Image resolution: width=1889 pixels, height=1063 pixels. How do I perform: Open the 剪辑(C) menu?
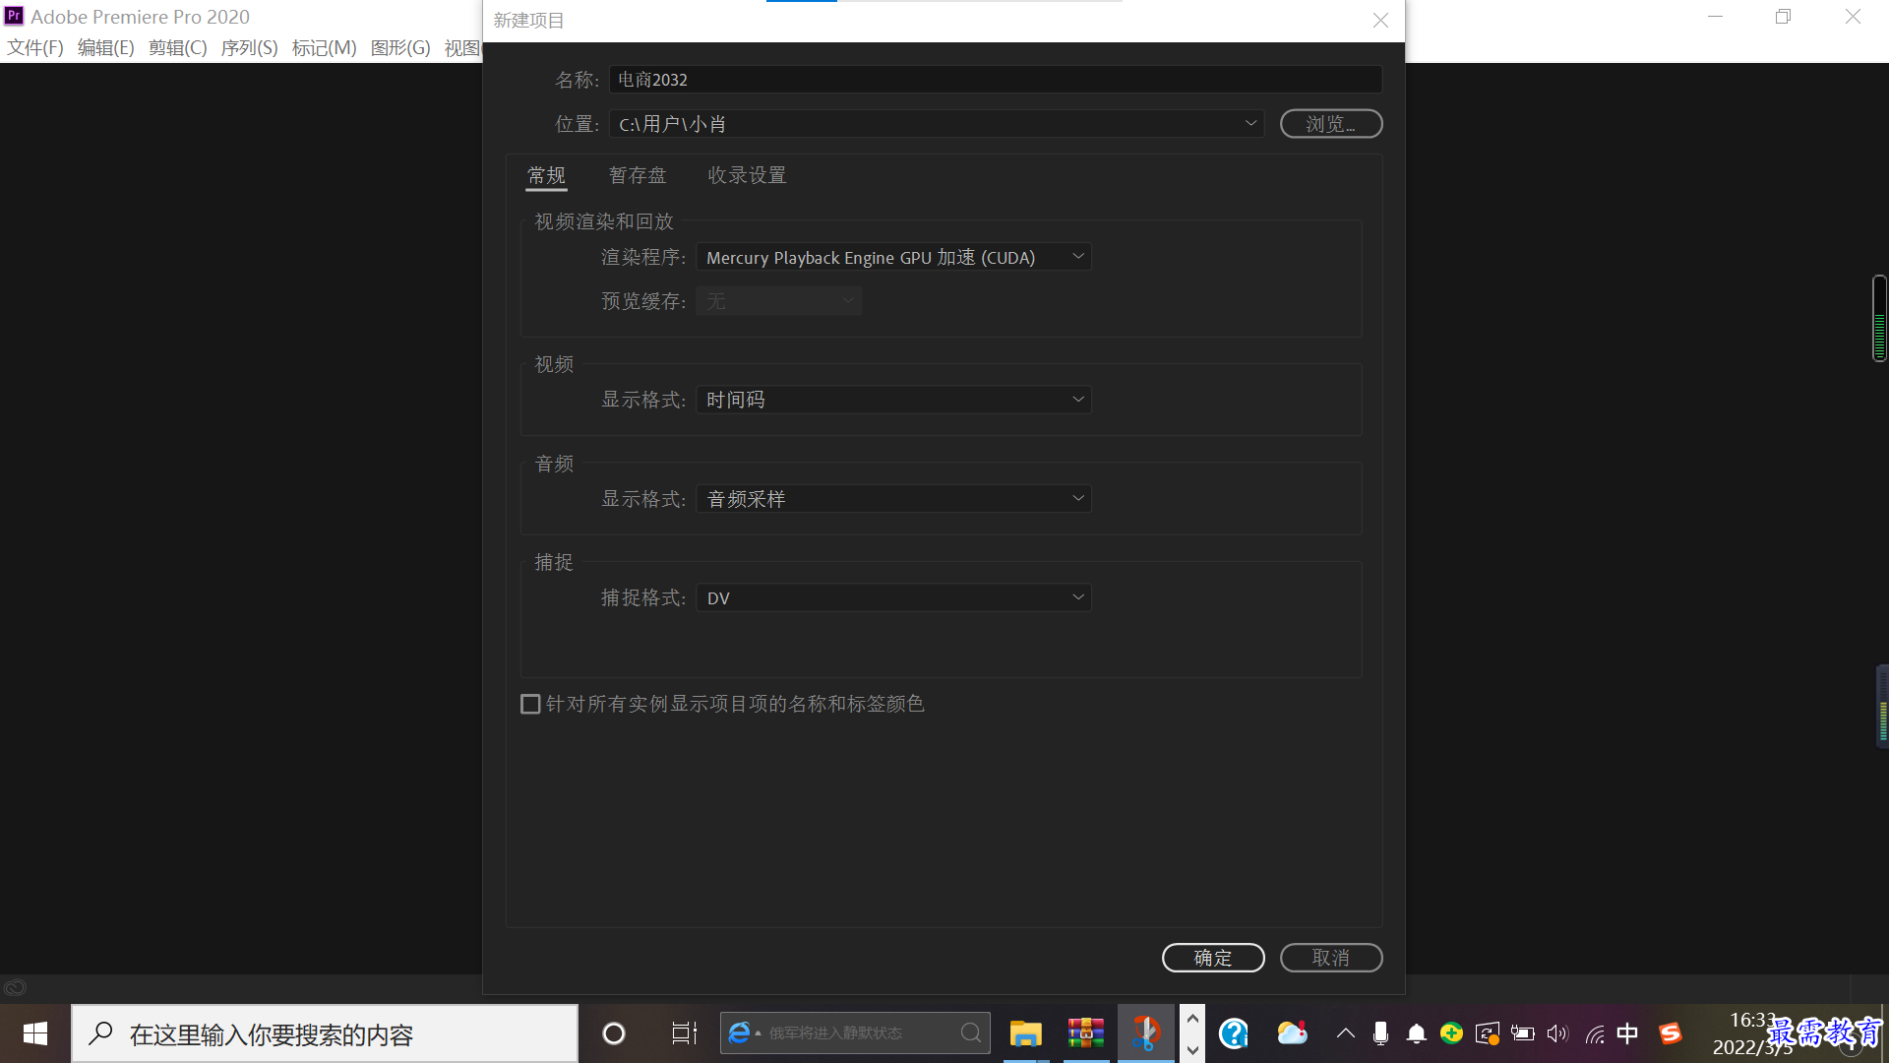pos(178,48)
